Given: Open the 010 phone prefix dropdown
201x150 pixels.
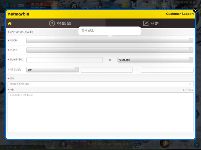Looking at the screenshot, I should [52, 70].
